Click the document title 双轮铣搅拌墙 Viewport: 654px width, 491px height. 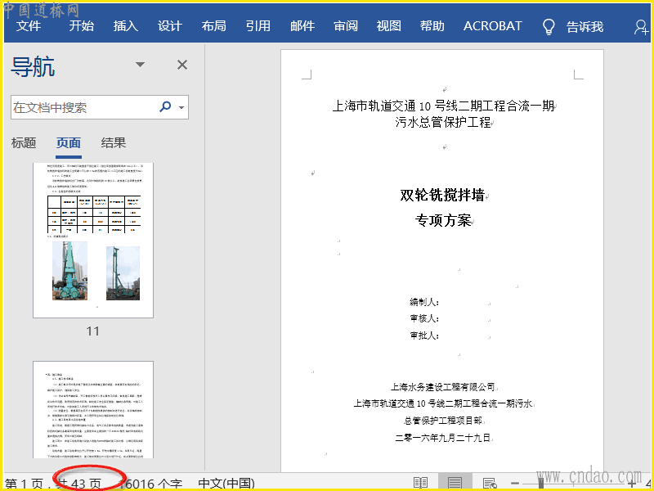442,195
